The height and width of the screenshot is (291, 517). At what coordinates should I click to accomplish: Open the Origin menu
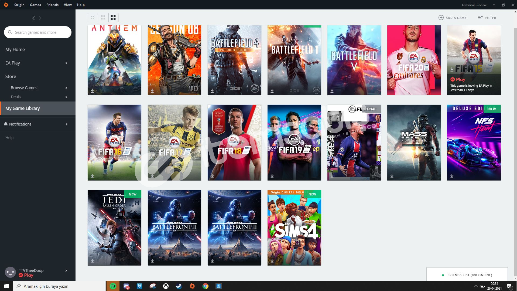click(x=19, y=5)
